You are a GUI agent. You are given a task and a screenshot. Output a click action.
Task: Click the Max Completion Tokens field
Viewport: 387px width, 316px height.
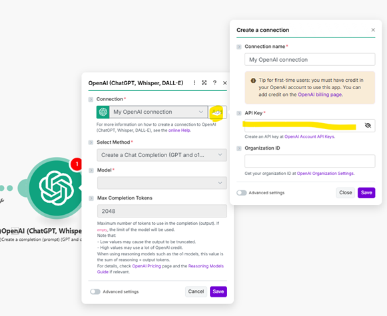pyautogui.click(x=162, y=212)
